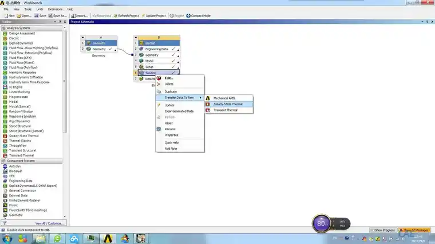The width and height of the screenshot is (435, 244).
Task: Click Update Project in the toolbar
Action: click(x=154, y=16)
